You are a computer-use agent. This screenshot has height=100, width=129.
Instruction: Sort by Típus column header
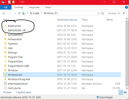84,20
